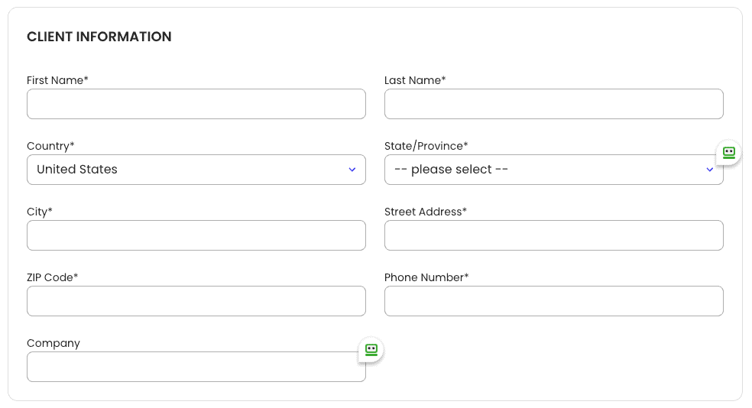This screenshot has width=752, height=408.
Task: Select the Phone Number input box
Action: [553, 301]
